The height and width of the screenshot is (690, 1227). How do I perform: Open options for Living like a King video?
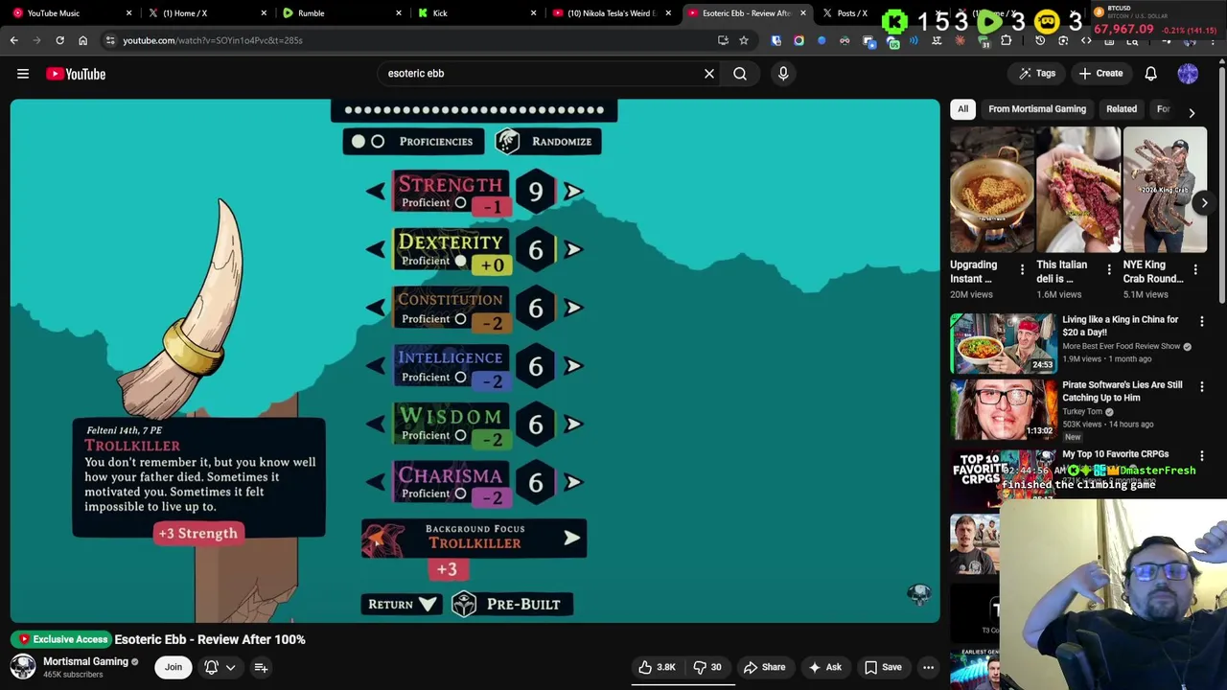click(1202, 322)
